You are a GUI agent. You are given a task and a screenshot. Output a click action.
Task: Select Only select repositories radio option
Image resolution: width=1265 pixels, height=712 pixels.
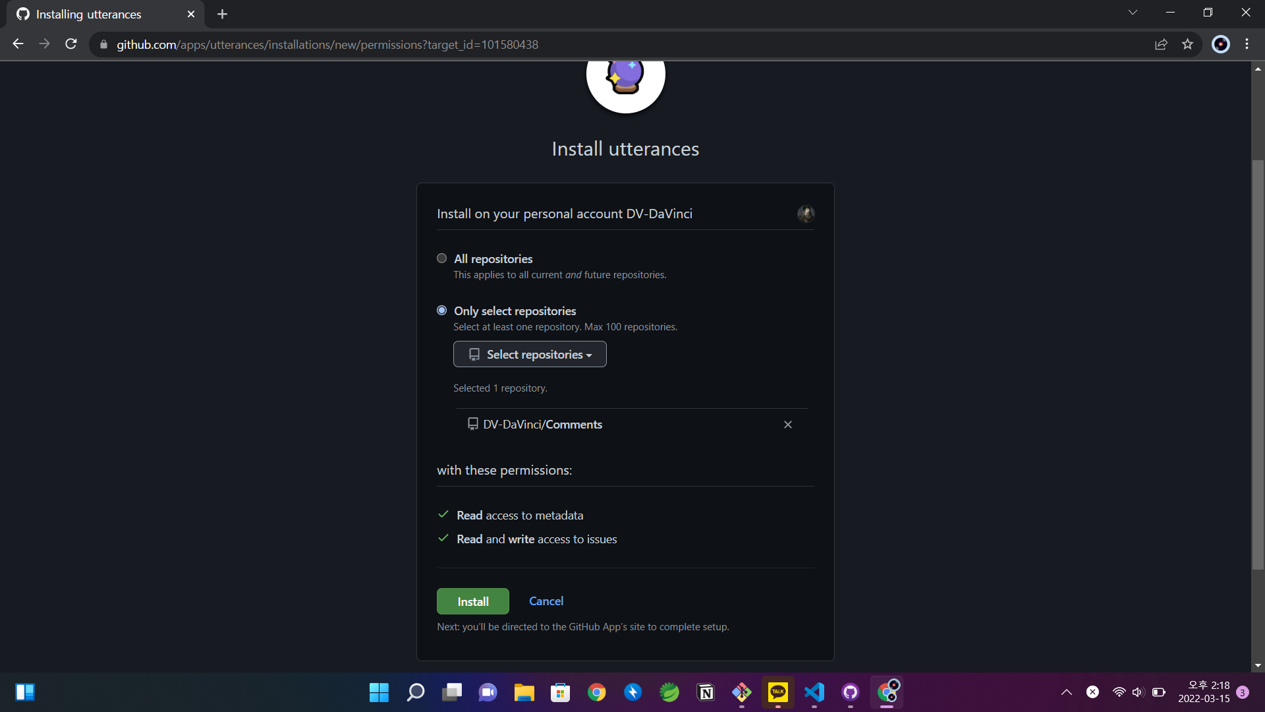pyautogui.click(x=441, y=311)
